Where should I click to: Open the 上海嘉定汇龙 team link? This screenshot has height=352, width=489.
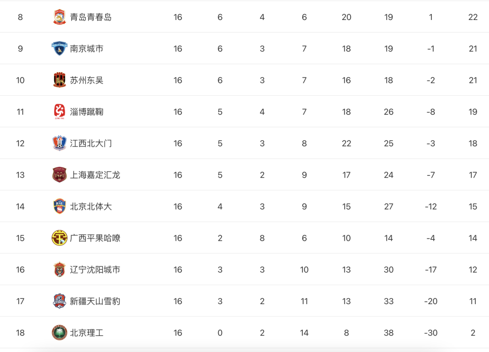tap(95, 175)
